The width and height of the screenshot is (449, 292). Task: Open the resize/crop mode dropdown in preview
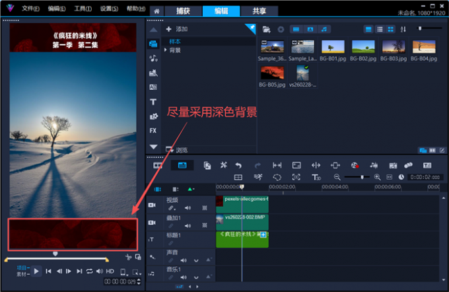point(136,272)
